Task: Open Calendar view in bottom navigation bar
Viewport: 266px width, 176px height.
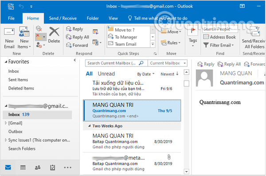Action: coord(23,168)
